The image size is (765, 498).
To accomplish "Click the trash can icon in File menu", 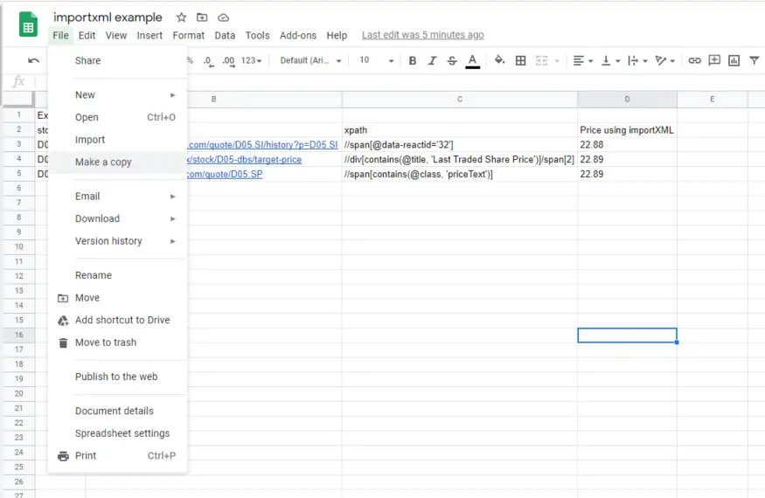I will pyautogui.click(x=63, y=342).
